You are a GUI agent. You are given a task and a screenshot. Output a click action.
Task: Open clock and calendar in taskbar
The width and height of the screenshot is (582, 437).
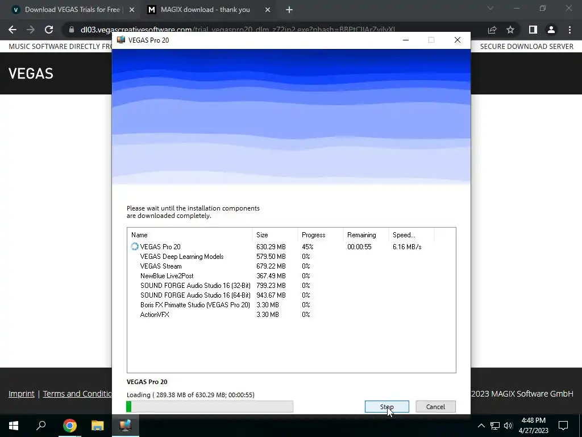click(x=533, y=426)
